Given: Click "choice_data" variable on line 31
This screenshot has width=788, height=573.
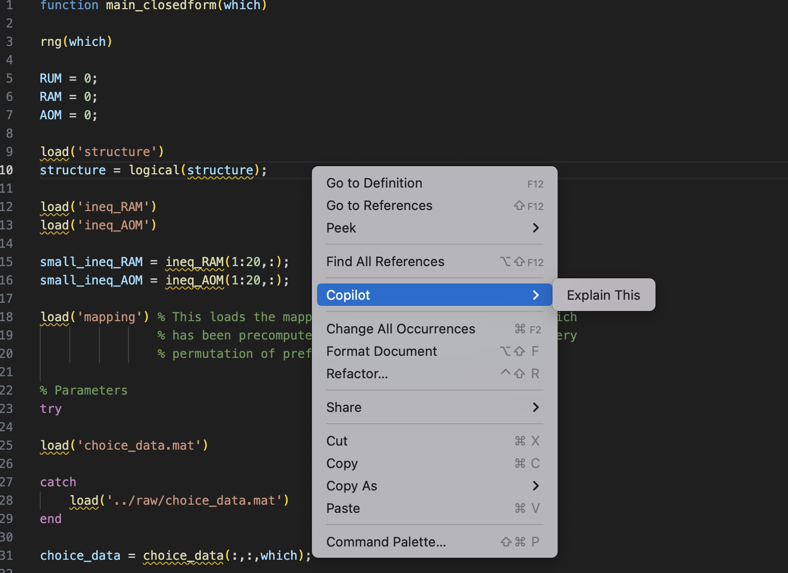Looking at the screenshot, I should [80, 555].
